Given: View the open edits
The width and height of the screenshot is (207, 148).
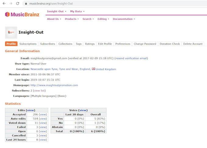Looking at the screenshot, I should pyautogui.click(x=43, y=131).
